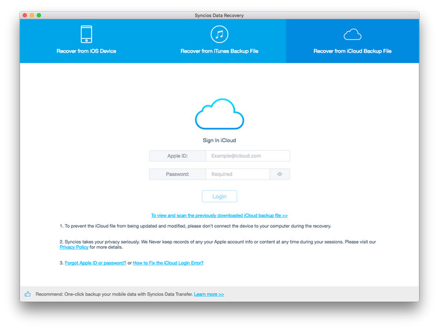Close the Syncios Data Recovery window
This screenshot has height=330, width=439.
[x=25, y=16]
